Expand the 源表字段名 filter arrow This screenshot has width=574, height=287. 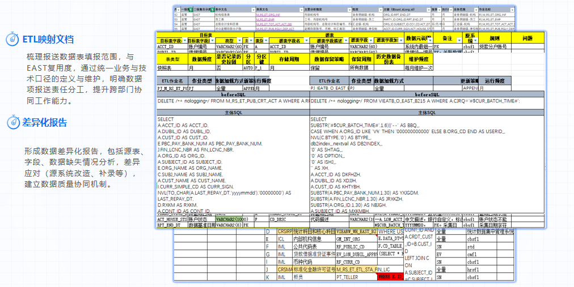[x=306, y=41]
